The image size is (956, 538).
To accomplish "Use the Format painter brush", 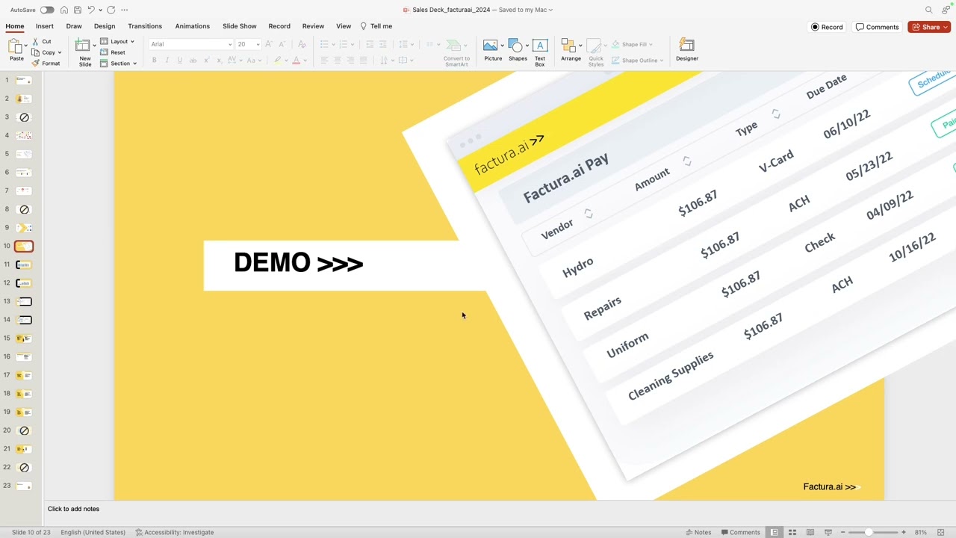I will (x=46, y=64).
